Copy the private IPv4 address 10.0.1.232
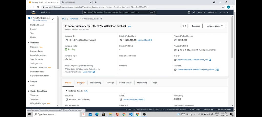 point(175,40)
